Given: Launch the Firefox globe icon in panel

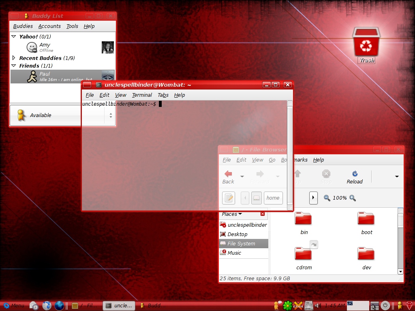Looking at the screenshot, I should [x=59, y=306].
